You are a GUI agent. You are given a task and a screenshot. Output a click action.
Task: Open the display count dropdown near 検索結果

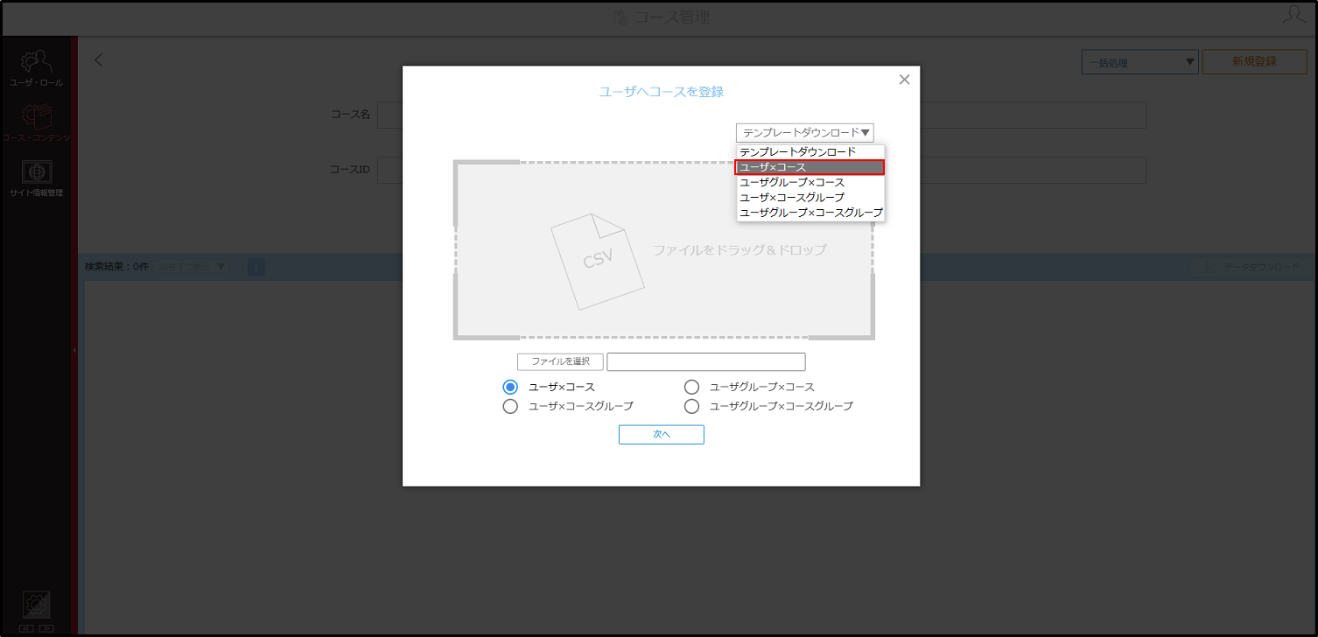[191, 267]
